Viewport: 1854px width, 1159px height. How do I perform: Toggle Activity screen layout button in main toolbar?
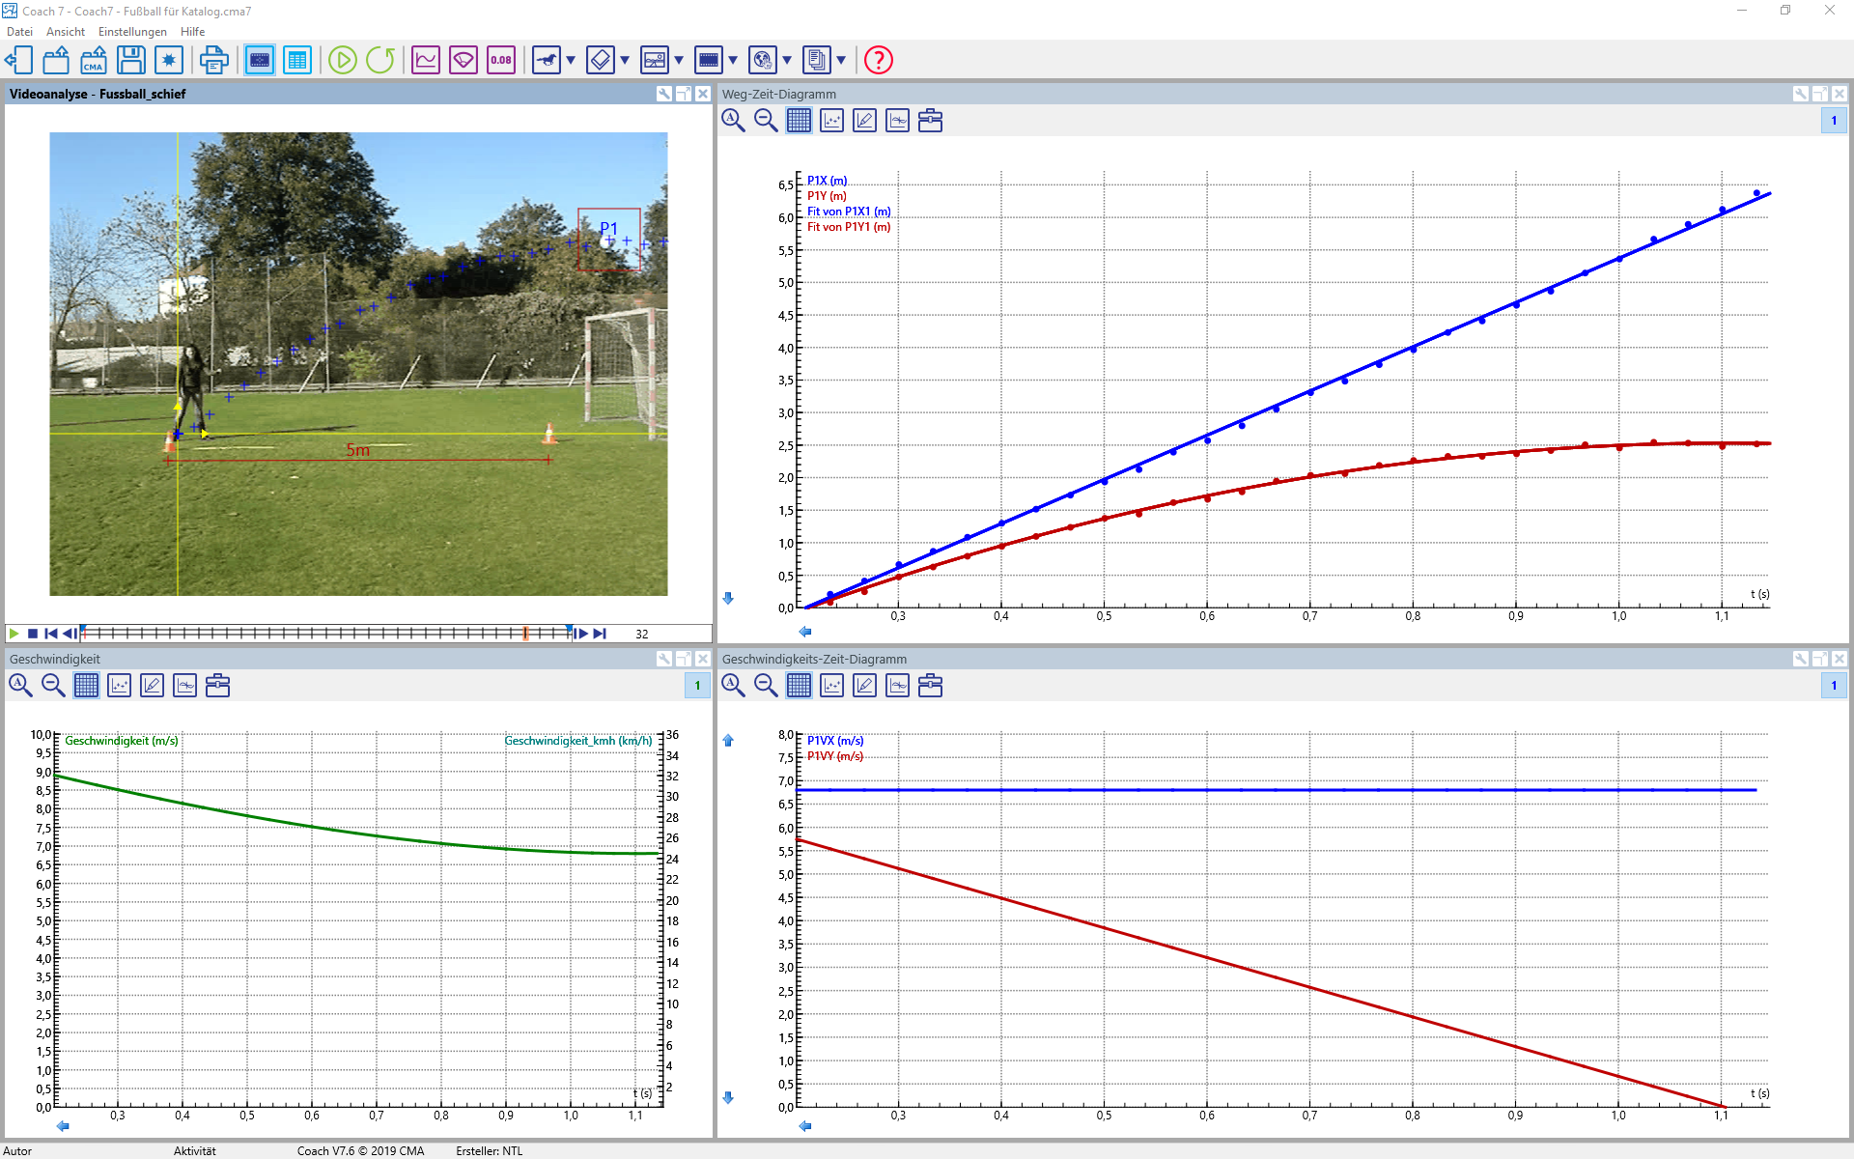[260, 60]
